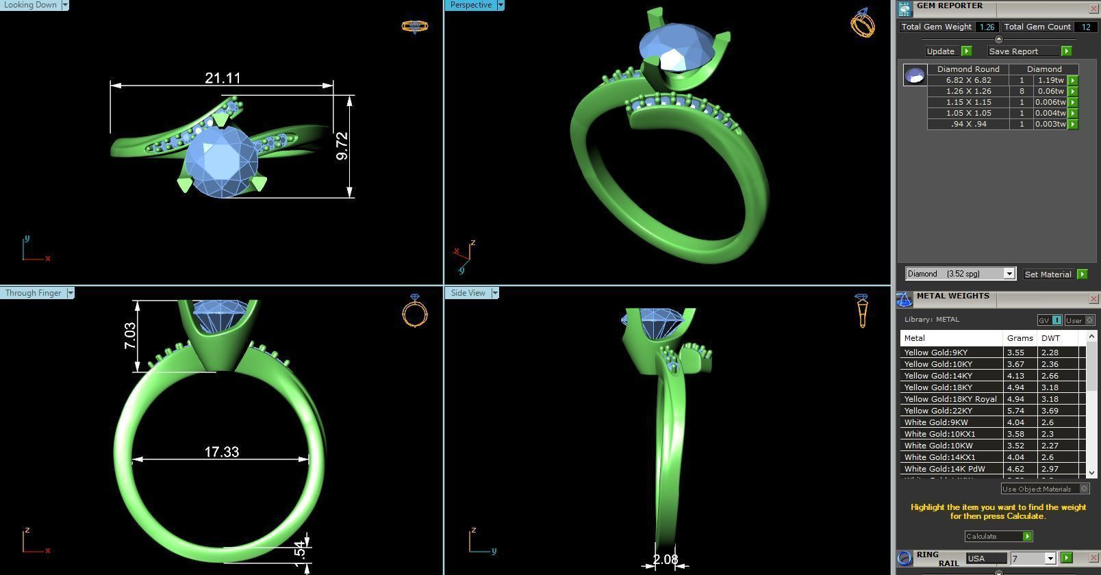Click the 21.11 dimension in Looking Down
This screenshot has height=575, width=1101.
point(223,78)
